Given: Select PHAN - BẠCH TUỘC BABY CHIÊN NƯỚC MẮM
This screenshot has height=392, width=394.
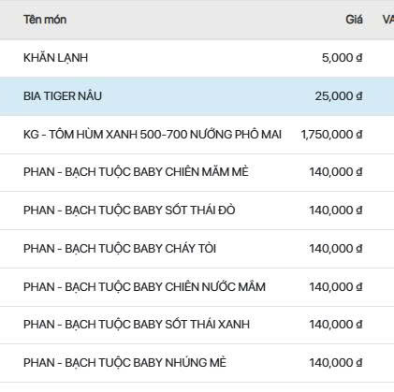Looking at the screenshot, I should [x=144, y=287].
